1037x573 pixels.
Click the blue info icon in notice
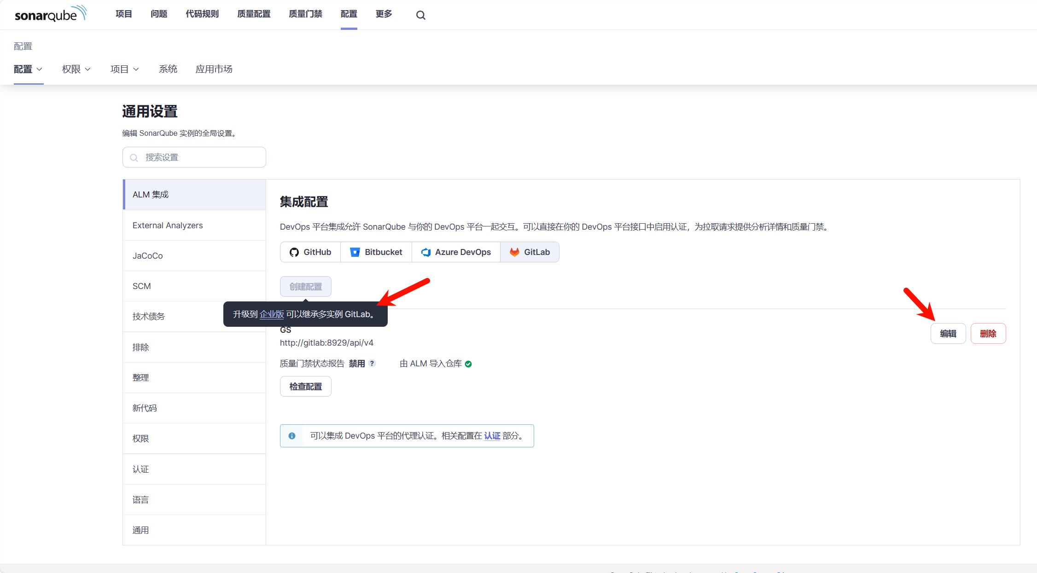point(292,436)
